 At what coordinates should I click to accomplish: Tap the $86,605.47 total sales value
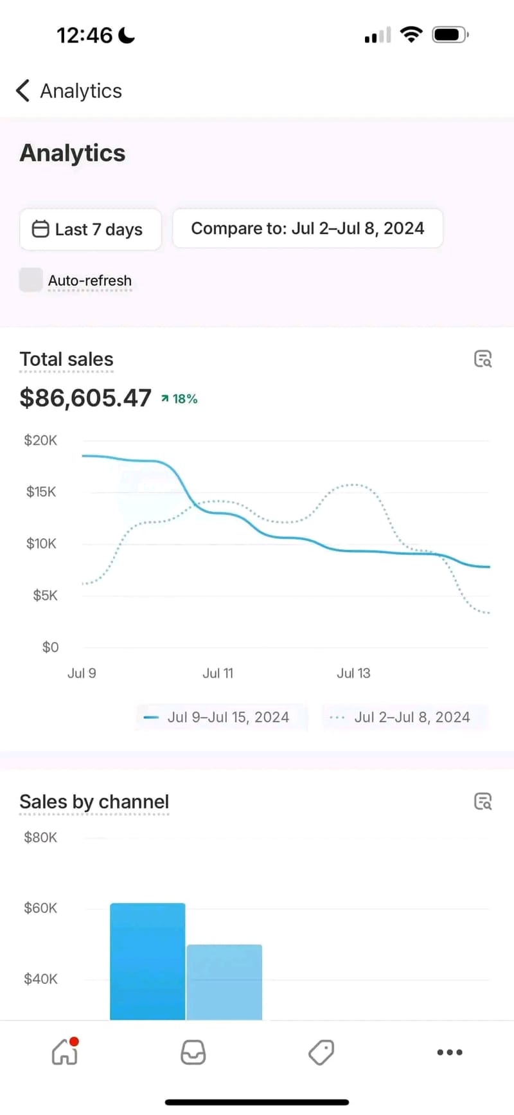85,398
